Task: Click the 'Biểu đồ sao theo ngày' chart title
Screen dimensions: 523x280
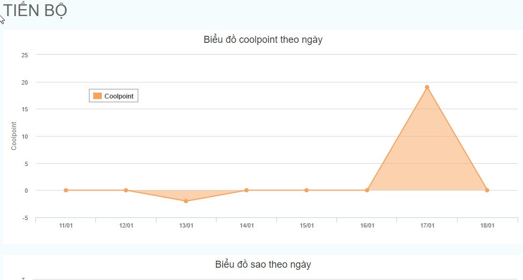Action: [263, 264]
